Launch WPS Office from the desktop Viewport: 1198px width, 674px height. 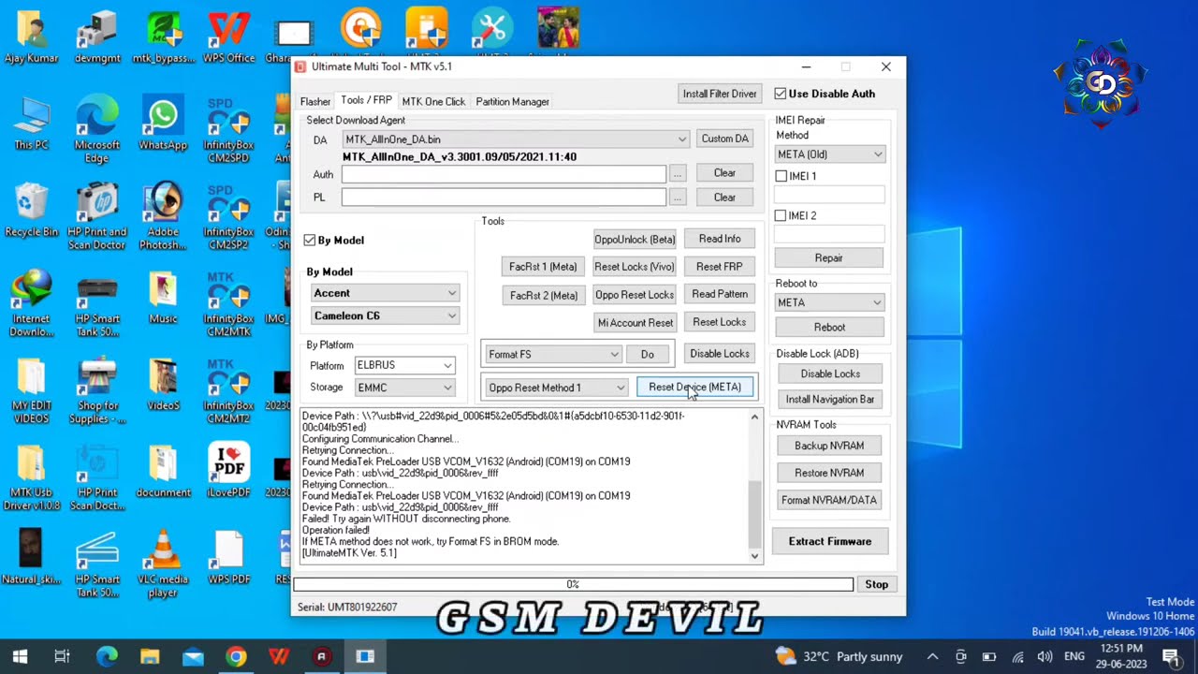(x=228, y=36)
